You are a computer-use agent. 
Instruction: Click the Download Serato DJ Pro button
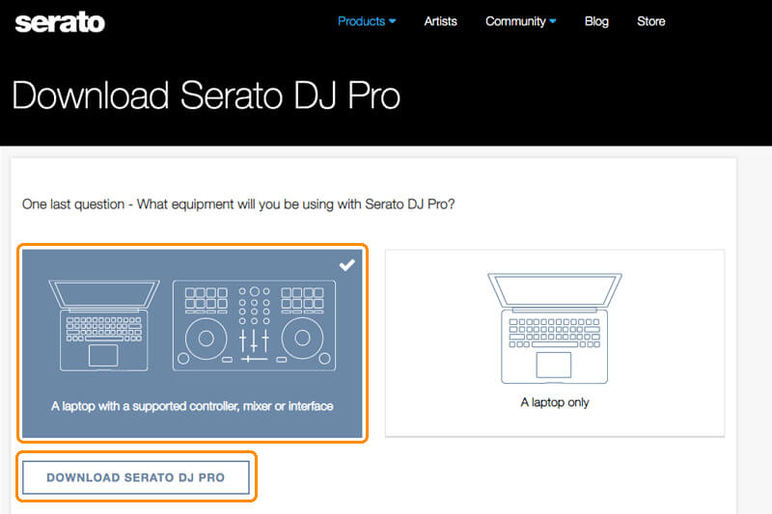[136, 477]
